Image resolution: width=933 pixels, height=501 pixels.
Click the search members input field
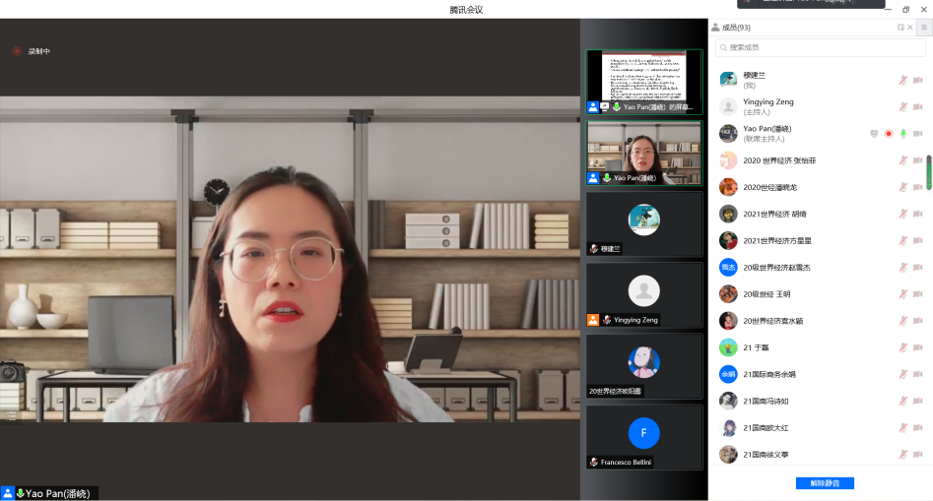click(x=820, y=47)
